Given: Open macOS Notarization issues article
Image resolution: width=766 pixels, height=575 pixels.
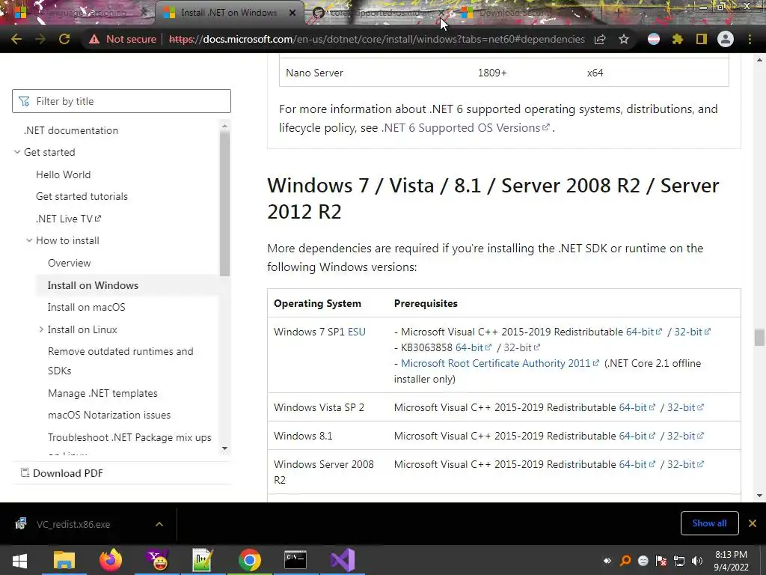Looking at the screenshot, I should tap(109, 415).
